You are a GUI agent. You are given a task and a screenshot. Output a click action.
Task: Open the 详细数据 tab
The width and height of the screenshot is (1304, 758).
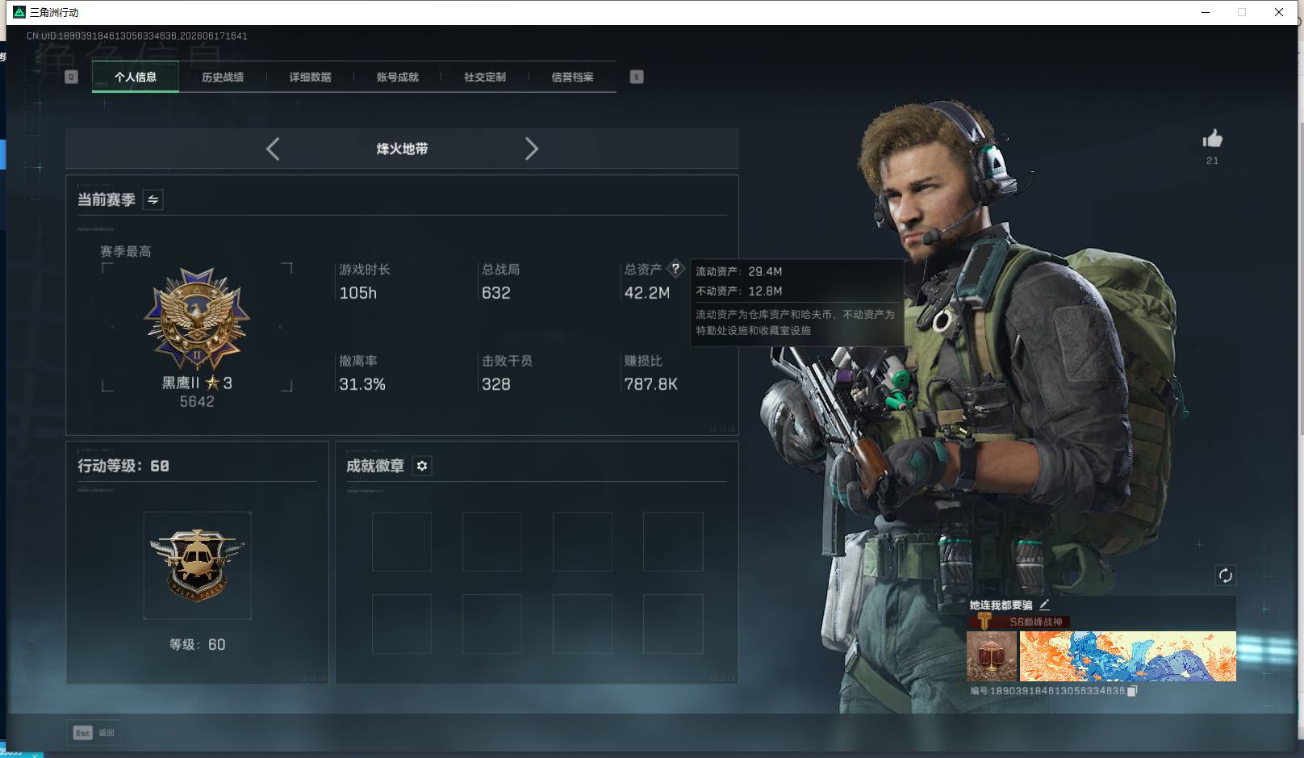click(311, 77)
